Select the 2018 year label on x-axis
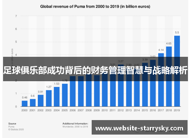Viewport: 191px width, 138px height. click(169, 110)
